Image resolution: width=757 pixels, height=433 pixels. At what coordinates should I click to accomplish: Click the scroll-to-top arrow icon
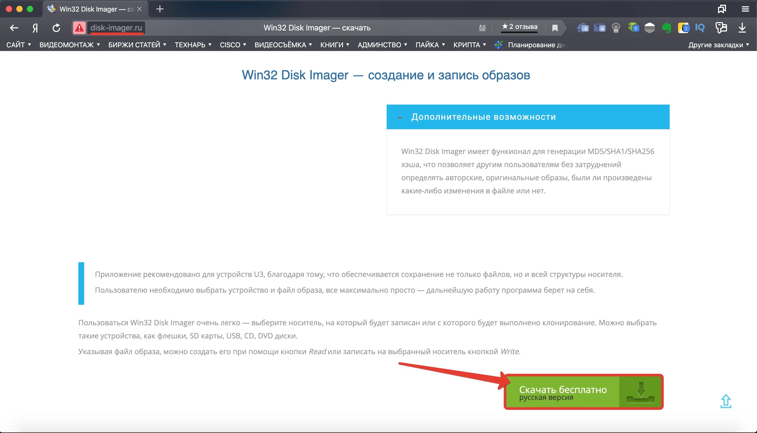[726, 401]
